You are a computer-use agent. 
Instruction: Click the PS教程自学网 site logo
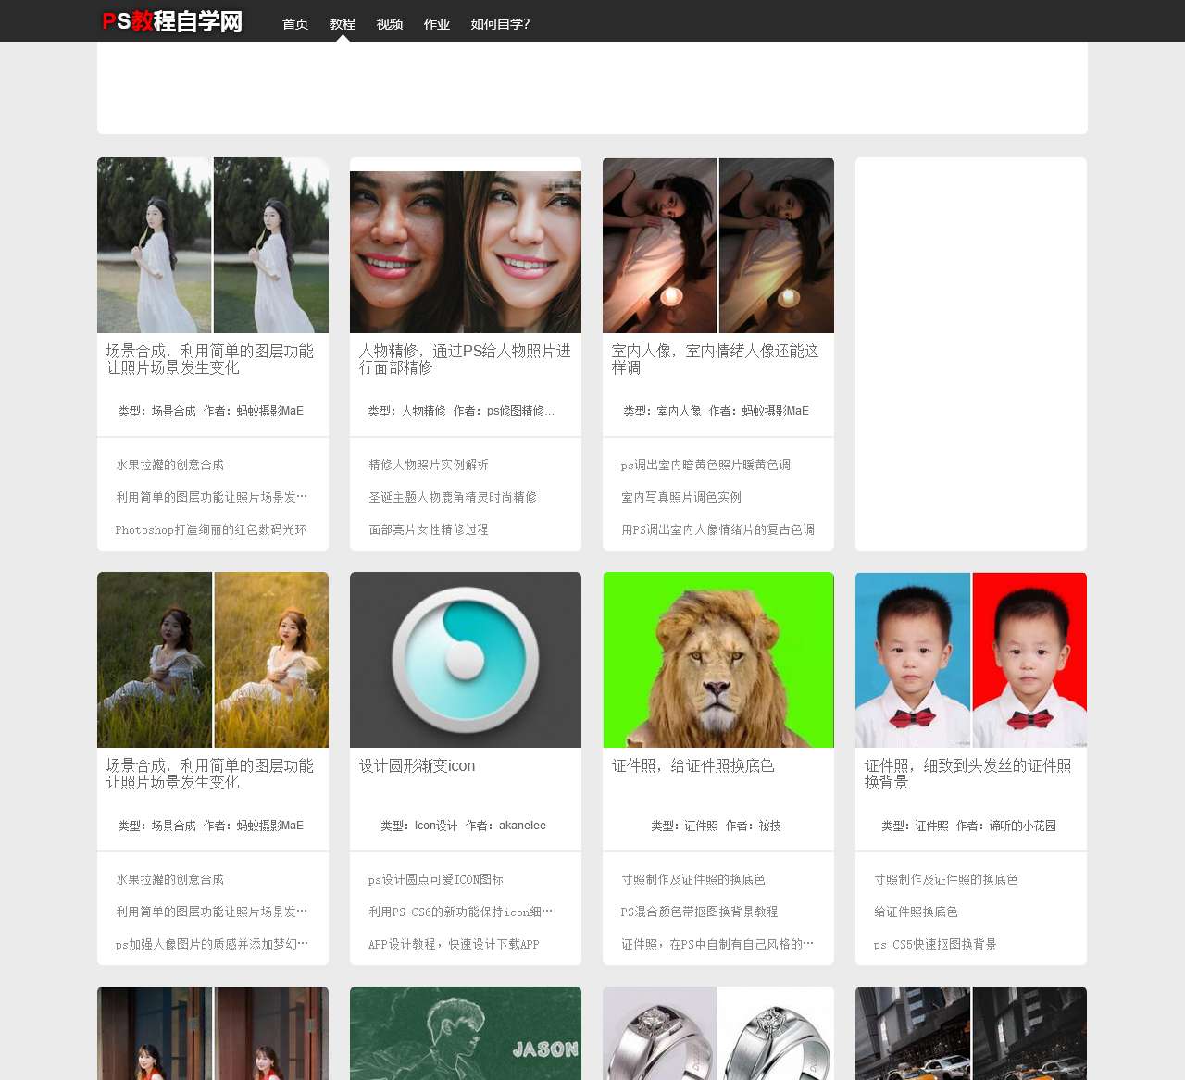tap(172, 21)
